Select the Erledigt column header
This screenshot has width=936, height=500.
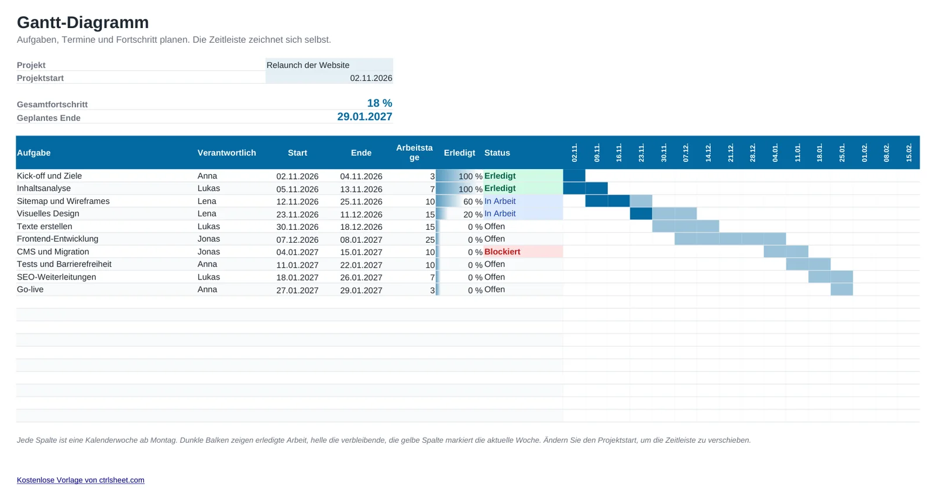click(x=460, y=153)
